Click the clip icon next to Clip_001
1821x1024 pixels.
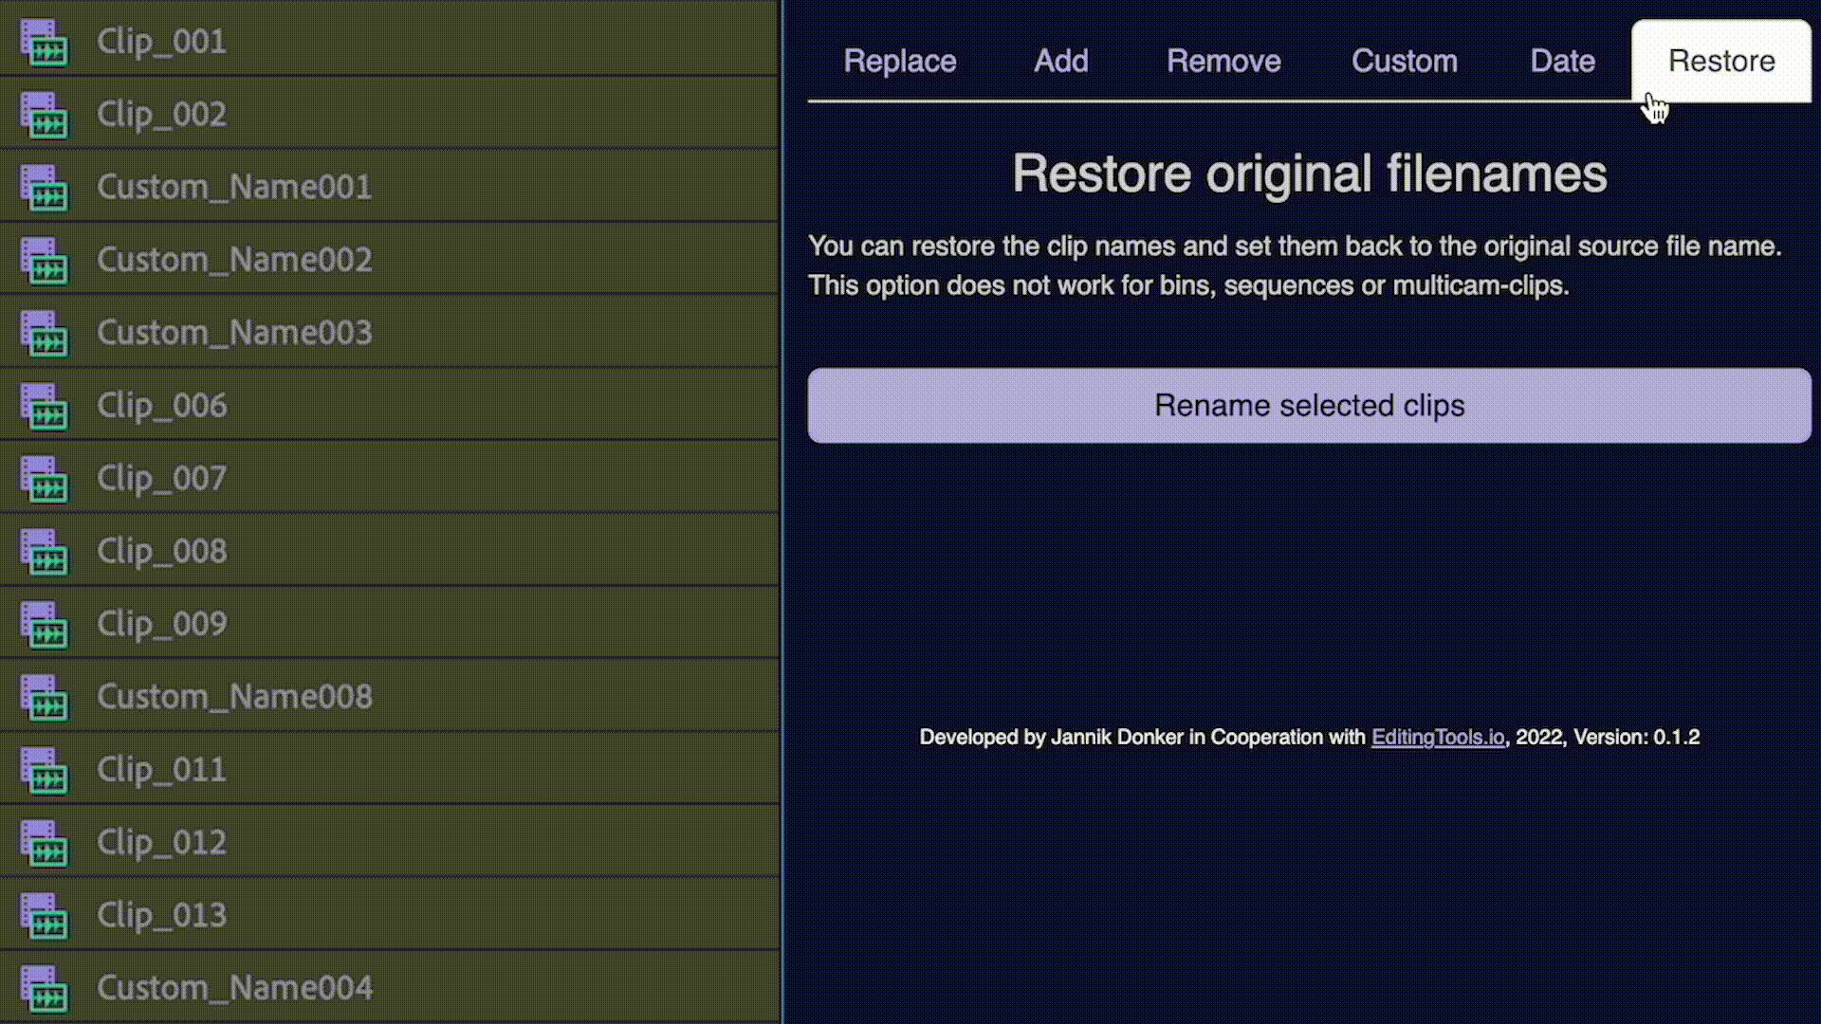(x=44, y=42)
